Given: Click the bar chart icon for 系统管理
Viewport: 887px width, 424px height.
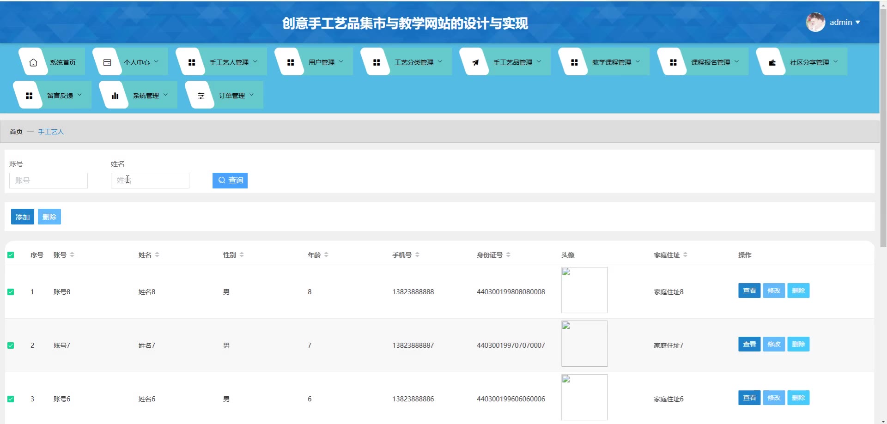Looking at the screenshot, I should 115,96.
